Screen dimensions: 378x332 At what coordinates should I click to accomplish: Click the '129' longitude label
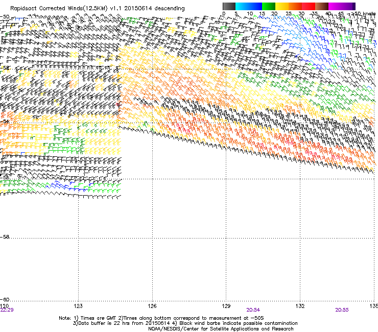click(x=226, y=306)
